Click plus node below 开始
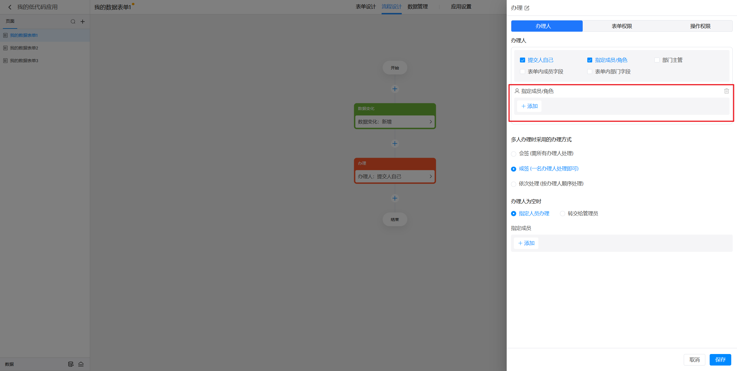Image resolution: width=737 pixels, height=371 pixels. click(395, 89)
